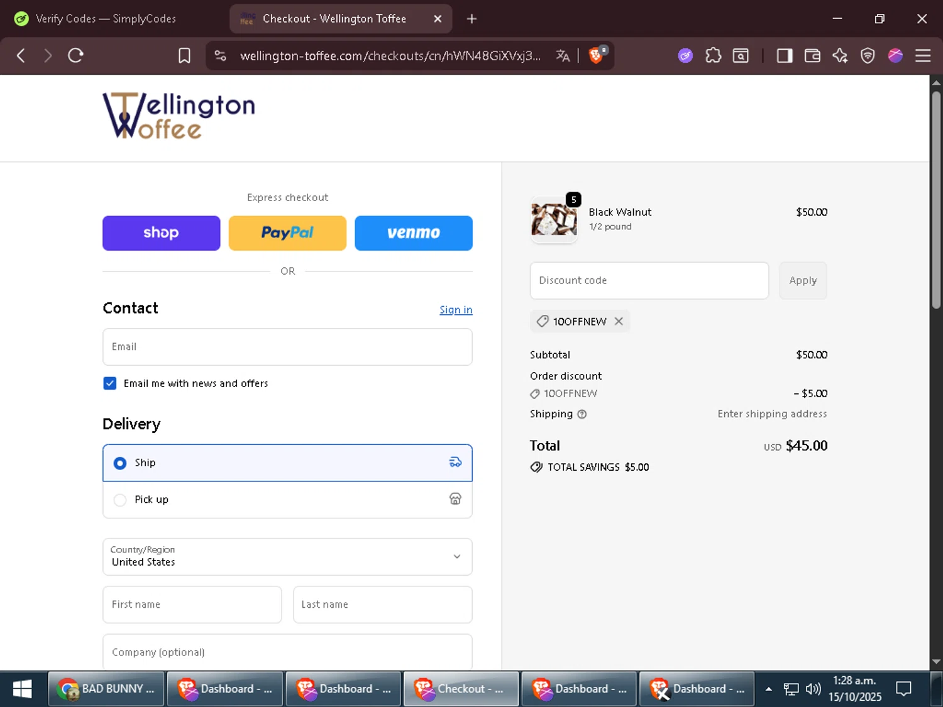Open BAD BUNNY Chrome taskbar window
The height and width of the screenshot is (707, 943).
[x=106, y=689]
